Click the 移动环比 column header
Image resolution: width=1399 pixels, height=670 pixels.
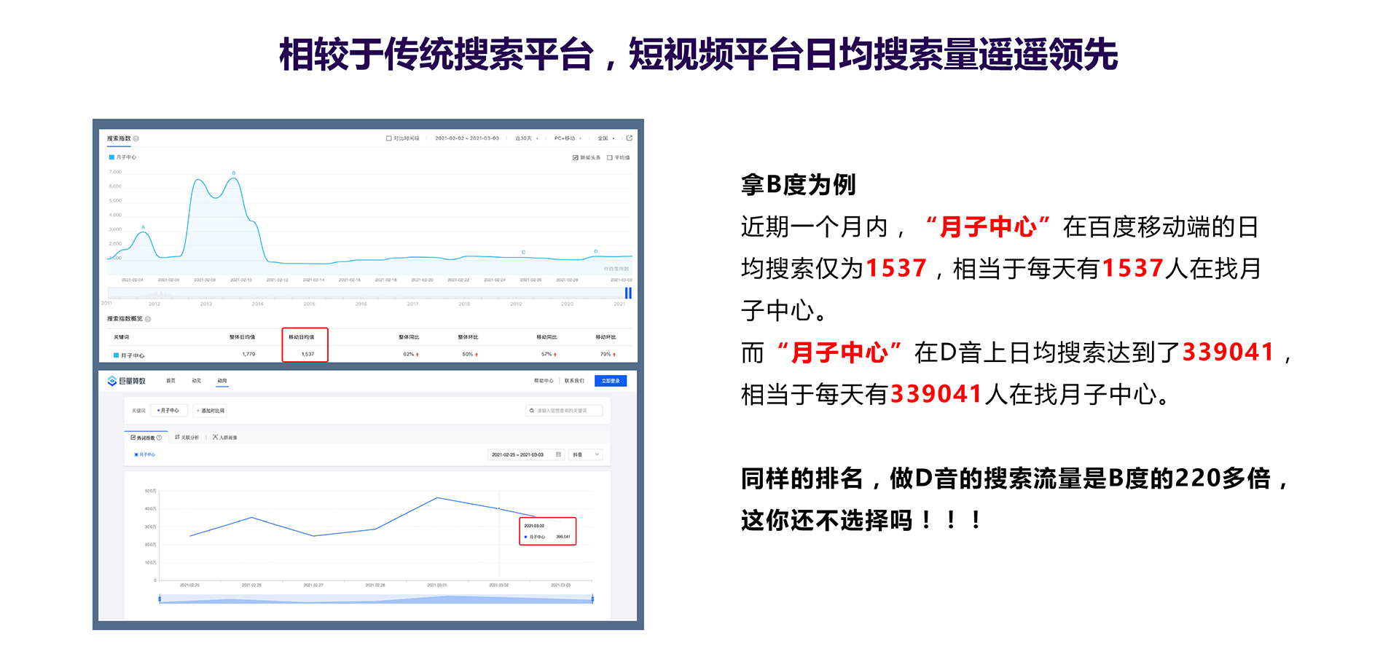pyautogui.click(x=606, y=337)
